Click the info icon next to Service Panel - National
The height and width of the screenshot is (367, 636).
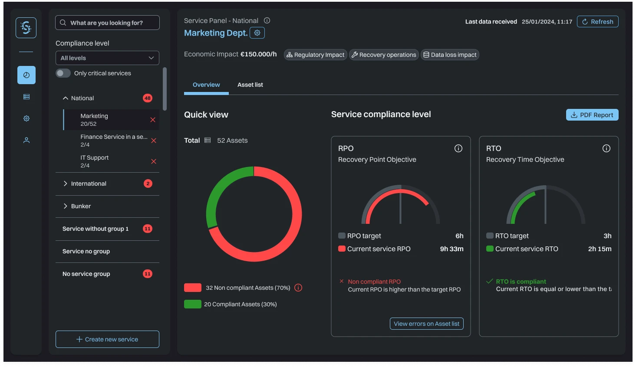(267, 20)
